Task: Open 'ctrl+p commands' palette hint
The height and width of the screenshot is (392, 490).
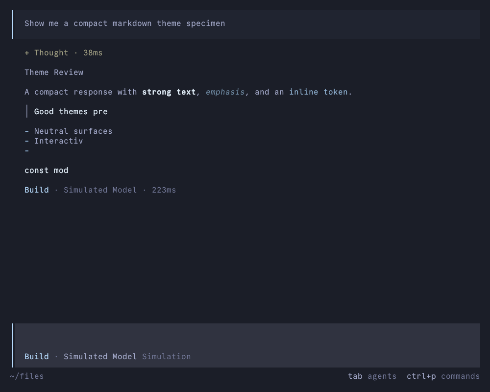Action: coord(443,376)
